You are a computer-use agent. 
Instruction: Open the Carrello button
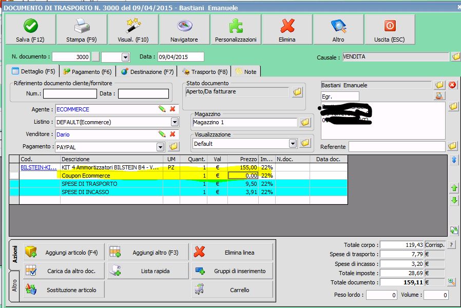232,290
